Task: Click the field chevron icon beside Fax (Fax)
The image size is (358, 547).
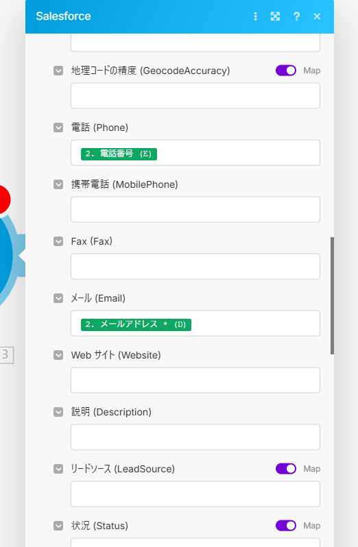Action: click(x=58, y=241)
